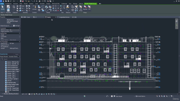This screenshot has height=101, width=180.
Task: Click the Ungroup button
Action: tap(85, 8)
